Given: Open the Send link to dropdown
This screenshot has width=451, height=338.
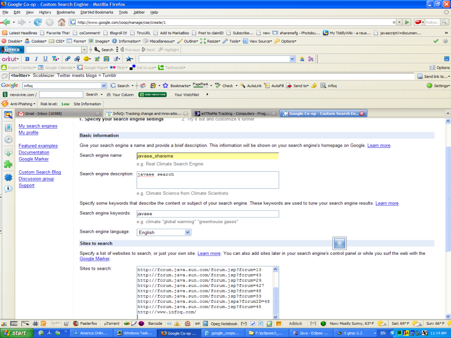Looking at the screenshot, I should [x=434, y=77].
